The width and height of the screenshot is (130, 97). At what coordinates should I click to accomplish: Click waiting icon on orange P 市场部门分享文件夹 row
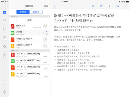(x=45, y=40)
